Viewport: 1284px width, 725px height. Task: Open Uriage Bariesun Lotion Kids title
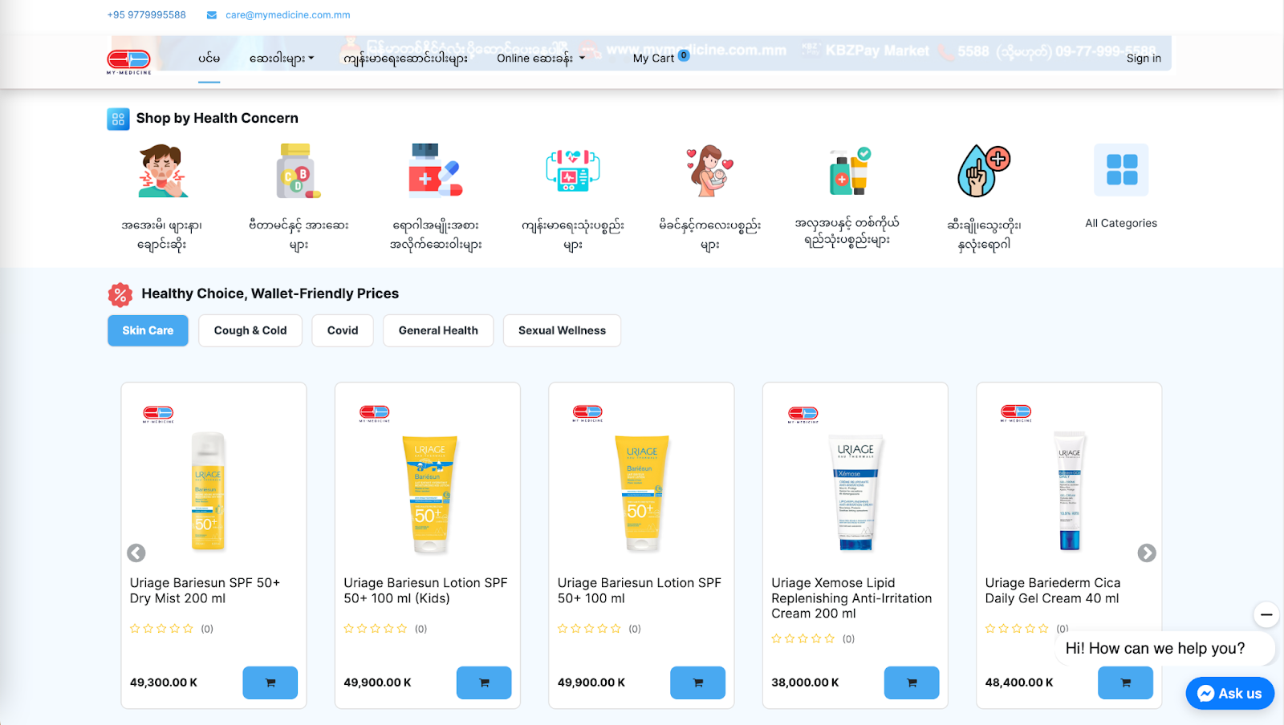coord(425,591)
